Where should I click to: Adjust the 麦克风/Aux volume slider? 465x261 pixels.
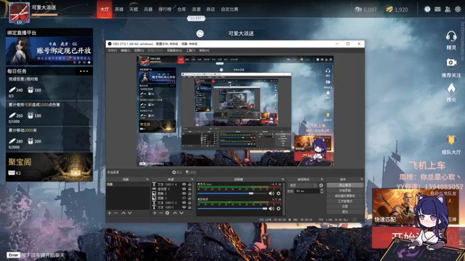pos(232,194)
